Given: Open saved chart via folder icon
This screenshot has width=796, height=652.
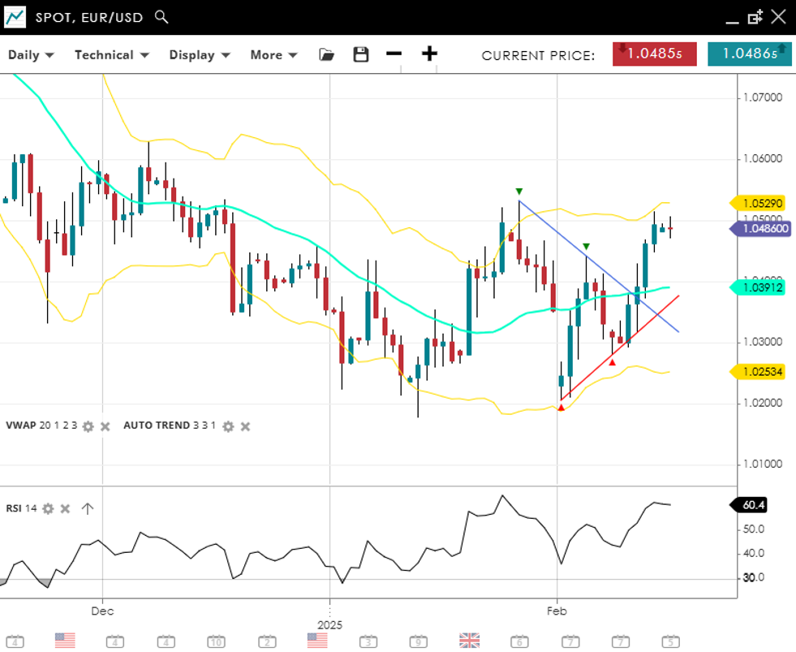Looking at the screenshot, I should click(326, 54).
